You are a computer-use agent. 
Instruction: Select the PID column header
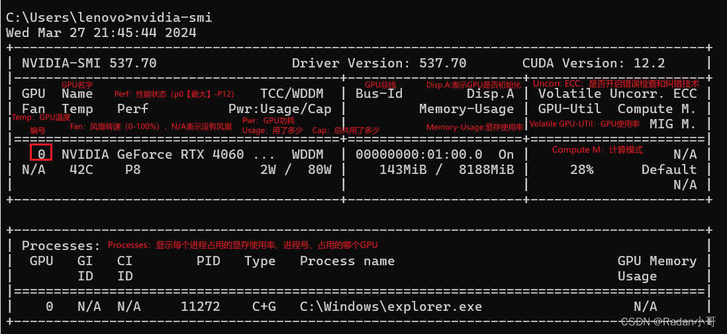point(208,261)
